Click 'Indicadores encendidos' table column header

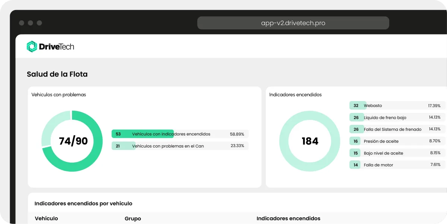tap(288, 218)
